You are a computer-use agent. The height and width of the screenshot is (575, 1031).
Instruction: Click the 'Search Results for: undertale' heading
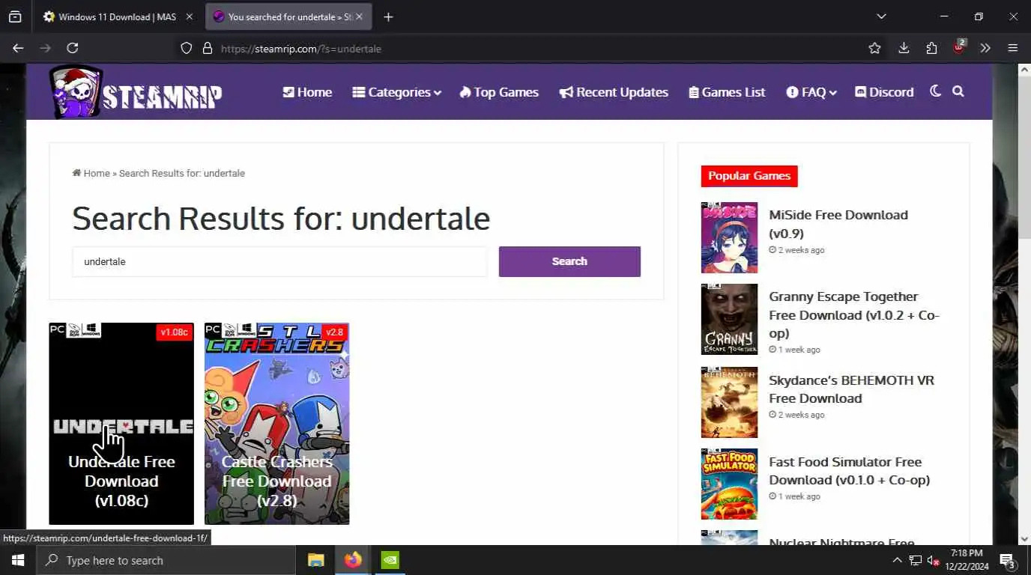[281, 219]
